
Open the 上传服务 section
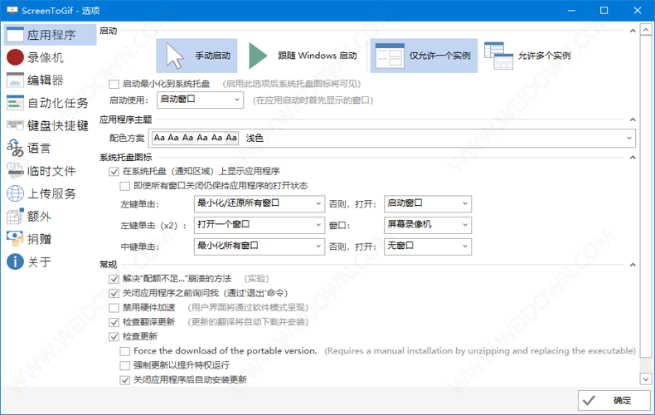pyautogui.click(x=50, y=193)
